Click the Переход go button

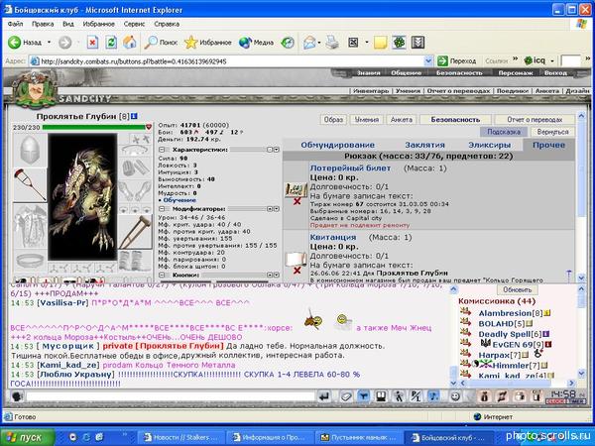point(457,60)
